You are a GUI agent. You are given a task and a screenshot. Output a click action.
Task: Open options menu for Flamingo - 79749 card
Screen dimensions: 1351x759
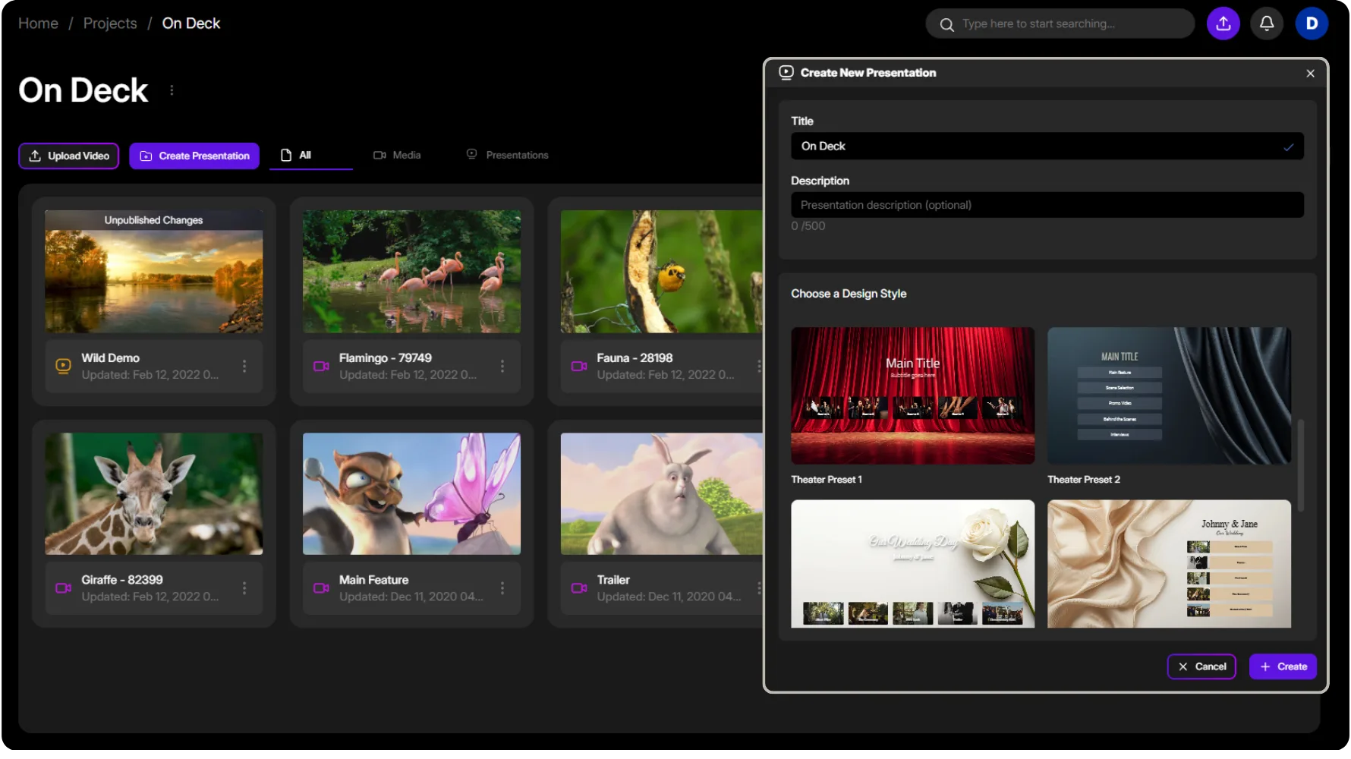point(502,366)
